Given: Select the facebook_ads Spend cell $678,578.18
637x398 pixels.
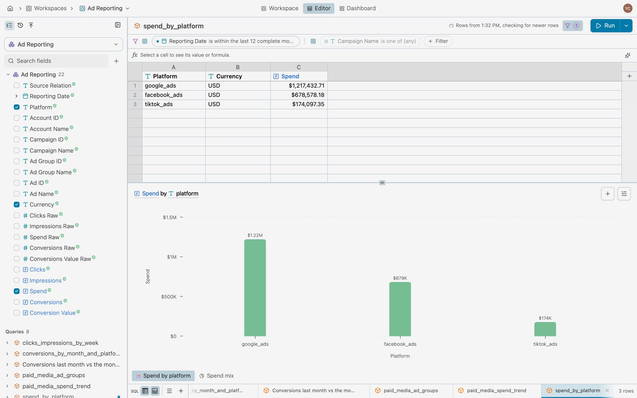Looking at the screenshot, I should click(299, 95).
